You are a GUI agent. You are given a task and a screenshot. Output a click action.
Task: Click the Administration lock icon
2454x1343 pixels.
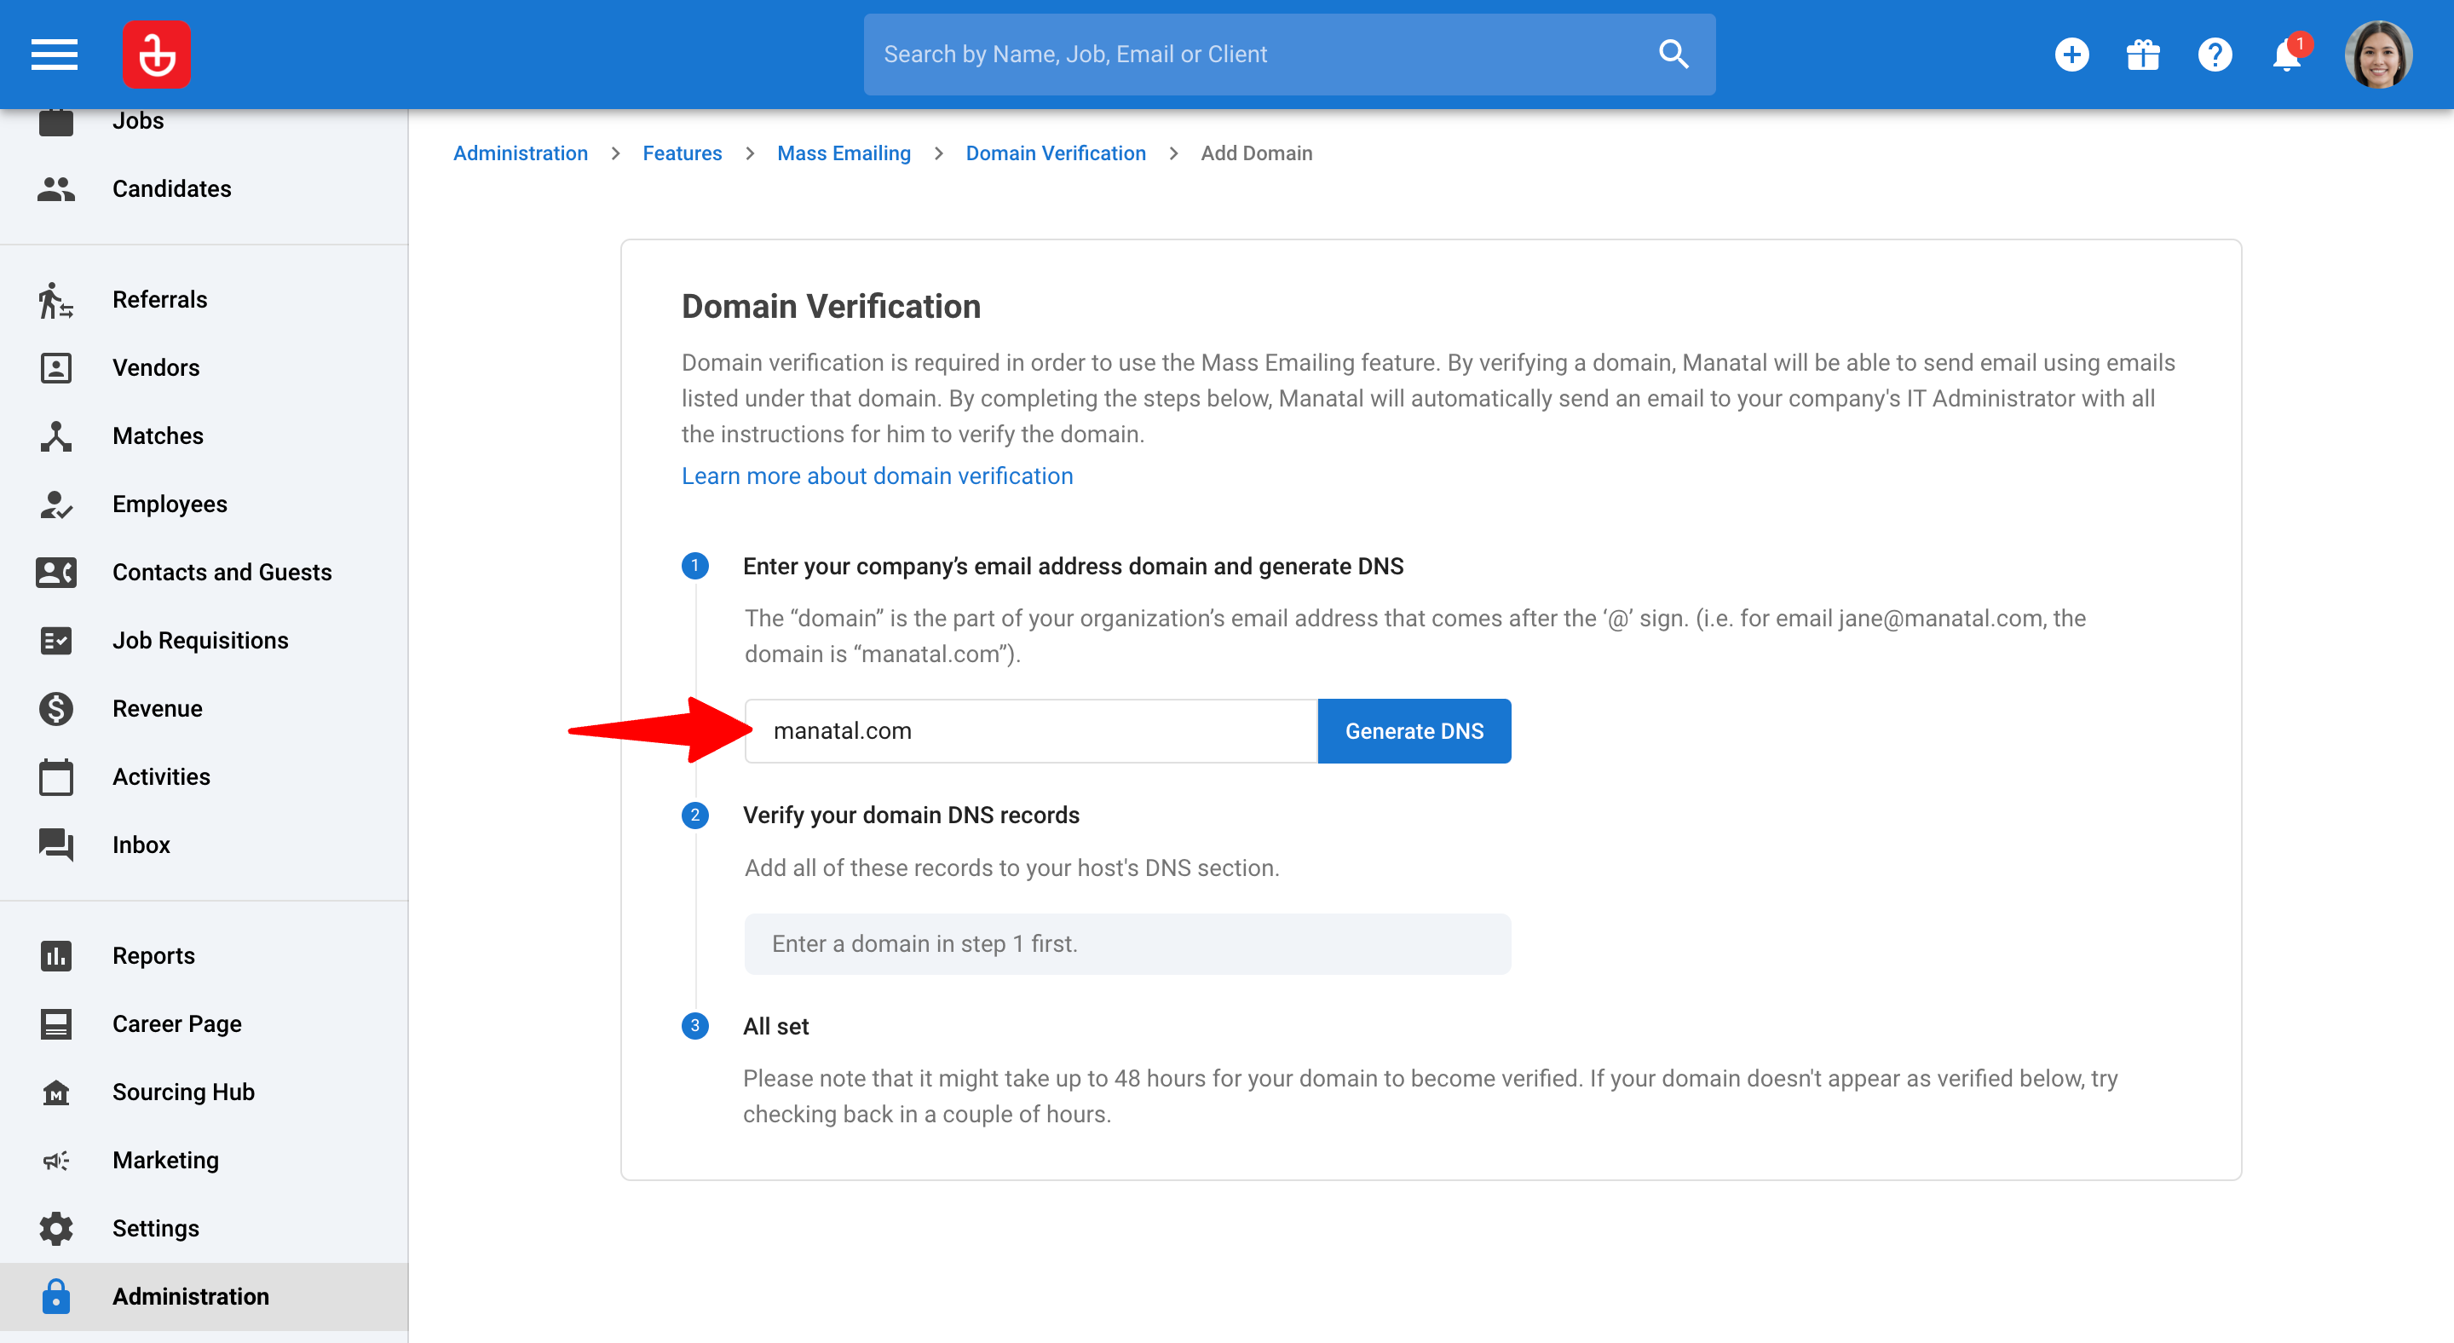(x=56, y=1296)
